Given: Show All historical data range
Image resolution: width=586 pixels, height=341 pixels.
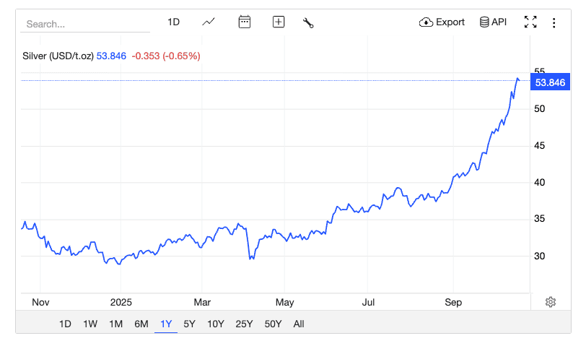Looking at the screenshot, I should click(x=299, y=324).
